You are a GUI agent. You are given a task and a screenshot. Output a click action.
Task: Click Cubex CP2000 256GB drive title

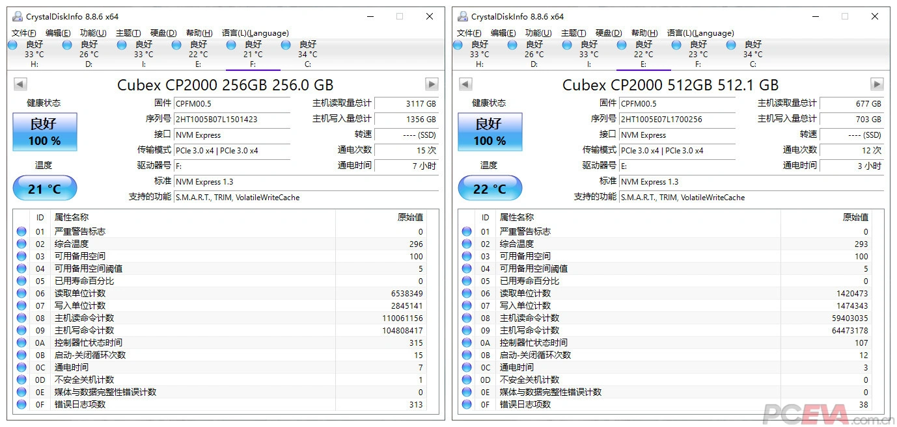click(x=225, y=84)
